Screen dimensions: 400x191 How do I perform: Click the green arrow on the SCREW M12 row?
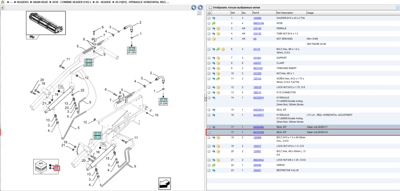[218, 79]
